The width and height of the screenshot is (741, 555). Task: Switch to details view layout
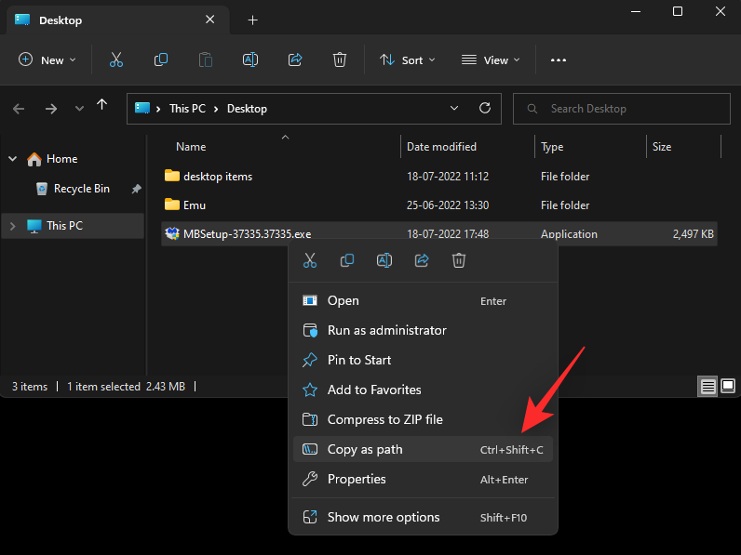pyautogui.click(x=708, y=386)
